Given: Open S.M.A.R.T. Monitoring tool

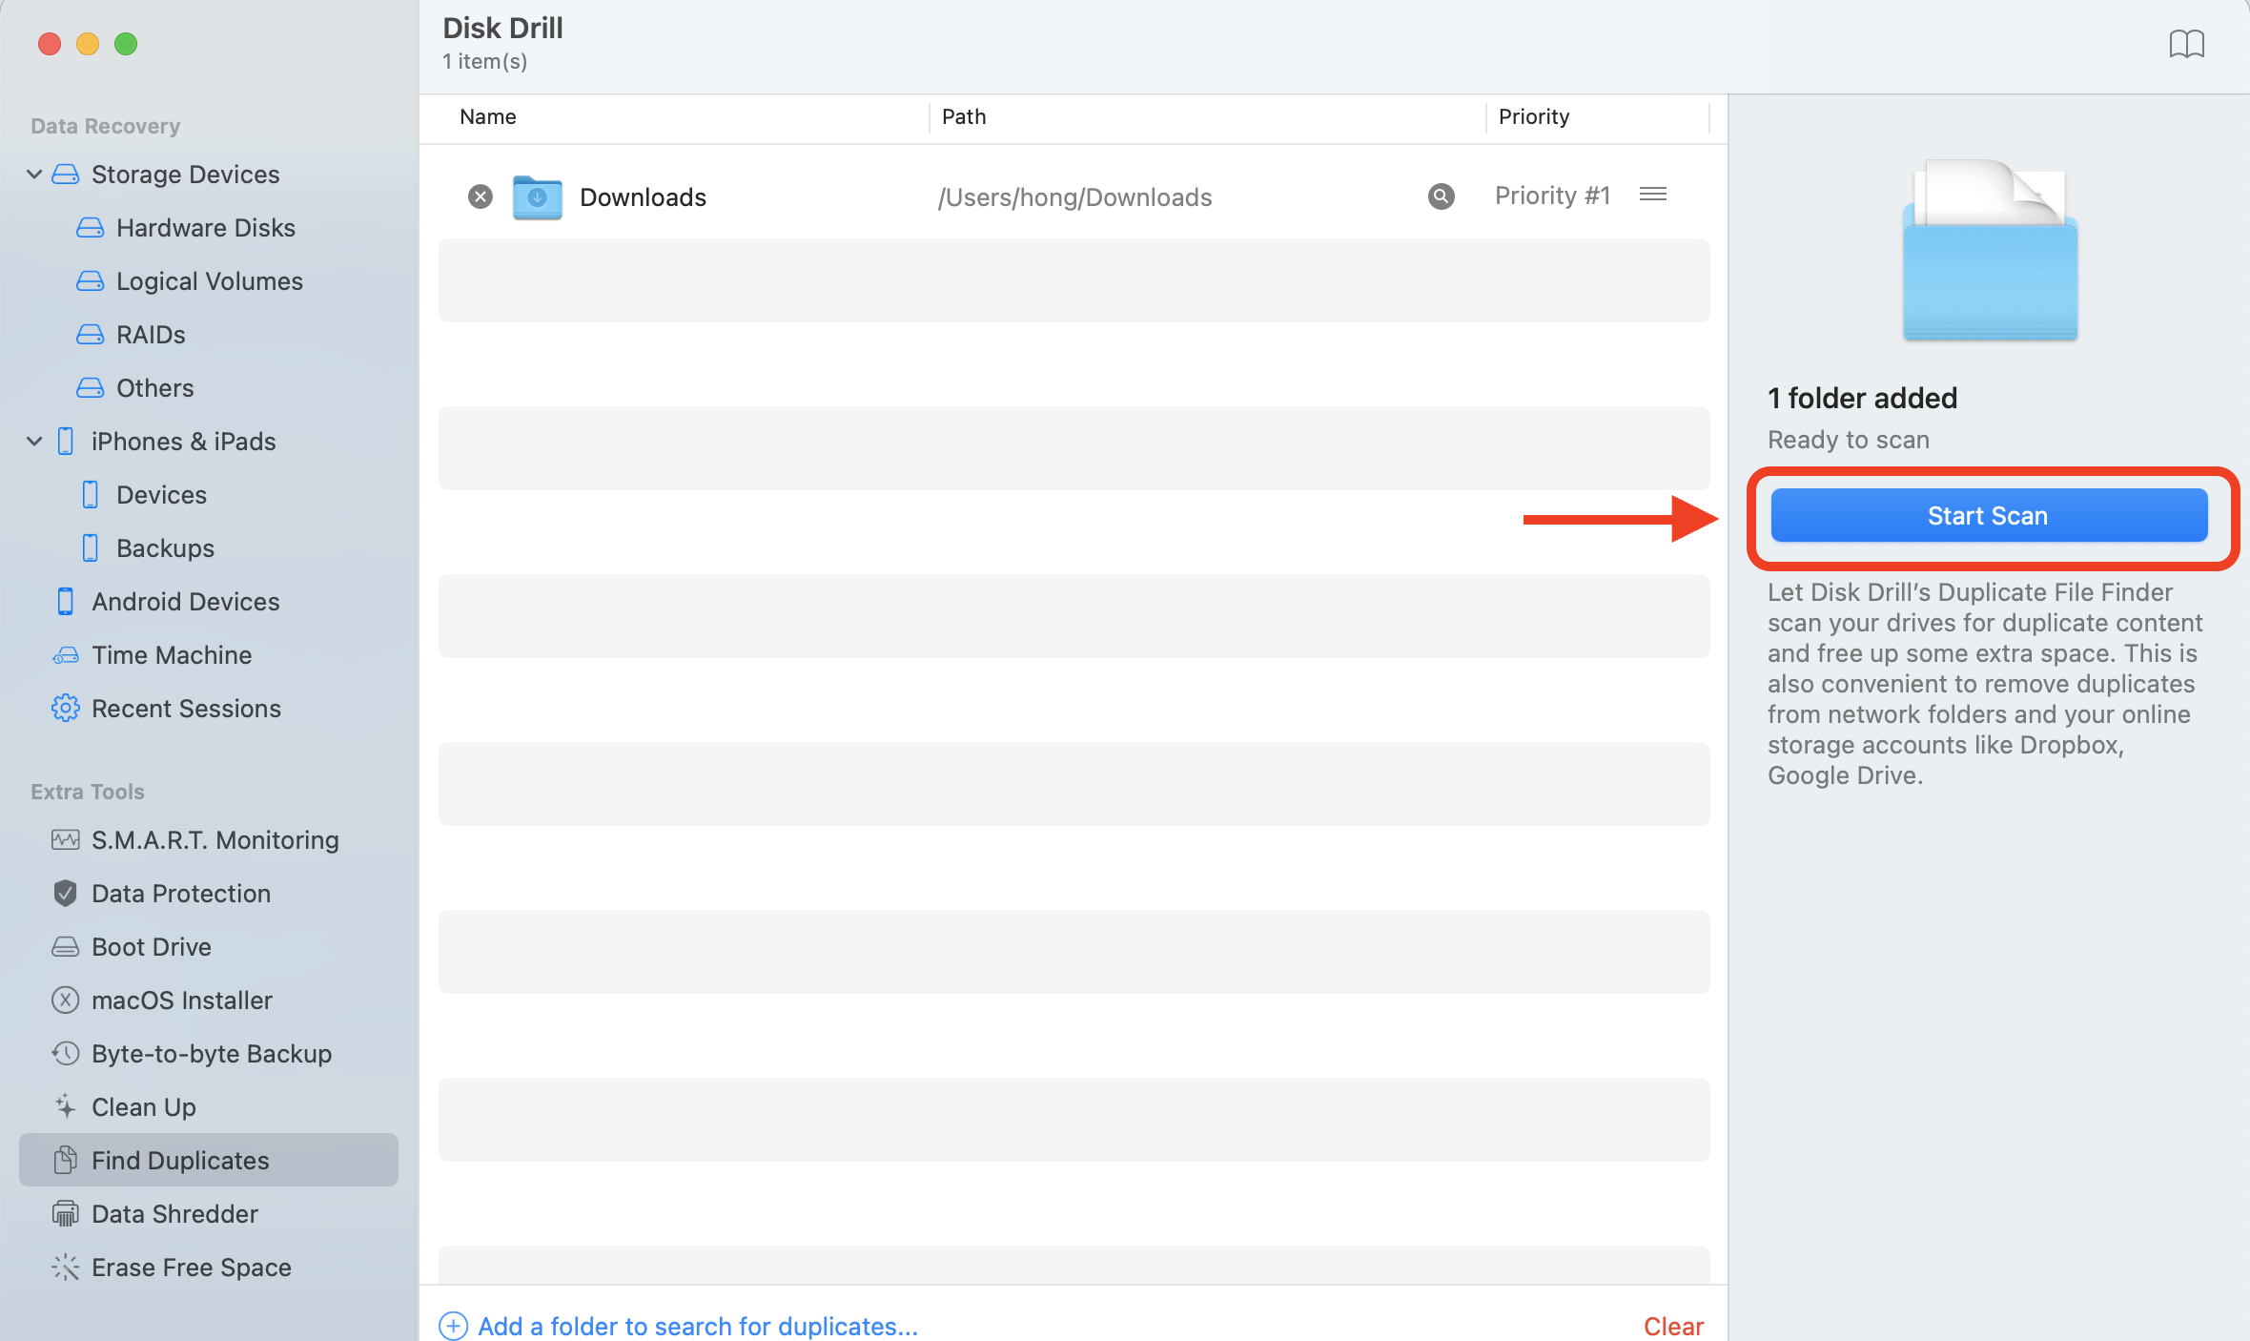Looking at the screenshot, I should tap(215, 840).
